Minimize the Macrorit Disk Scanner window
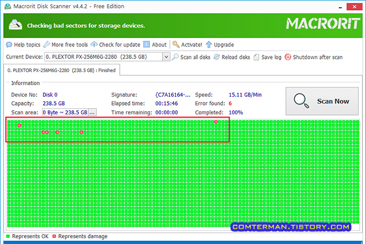Screen dimensions: 366x244 coord(340,7)
